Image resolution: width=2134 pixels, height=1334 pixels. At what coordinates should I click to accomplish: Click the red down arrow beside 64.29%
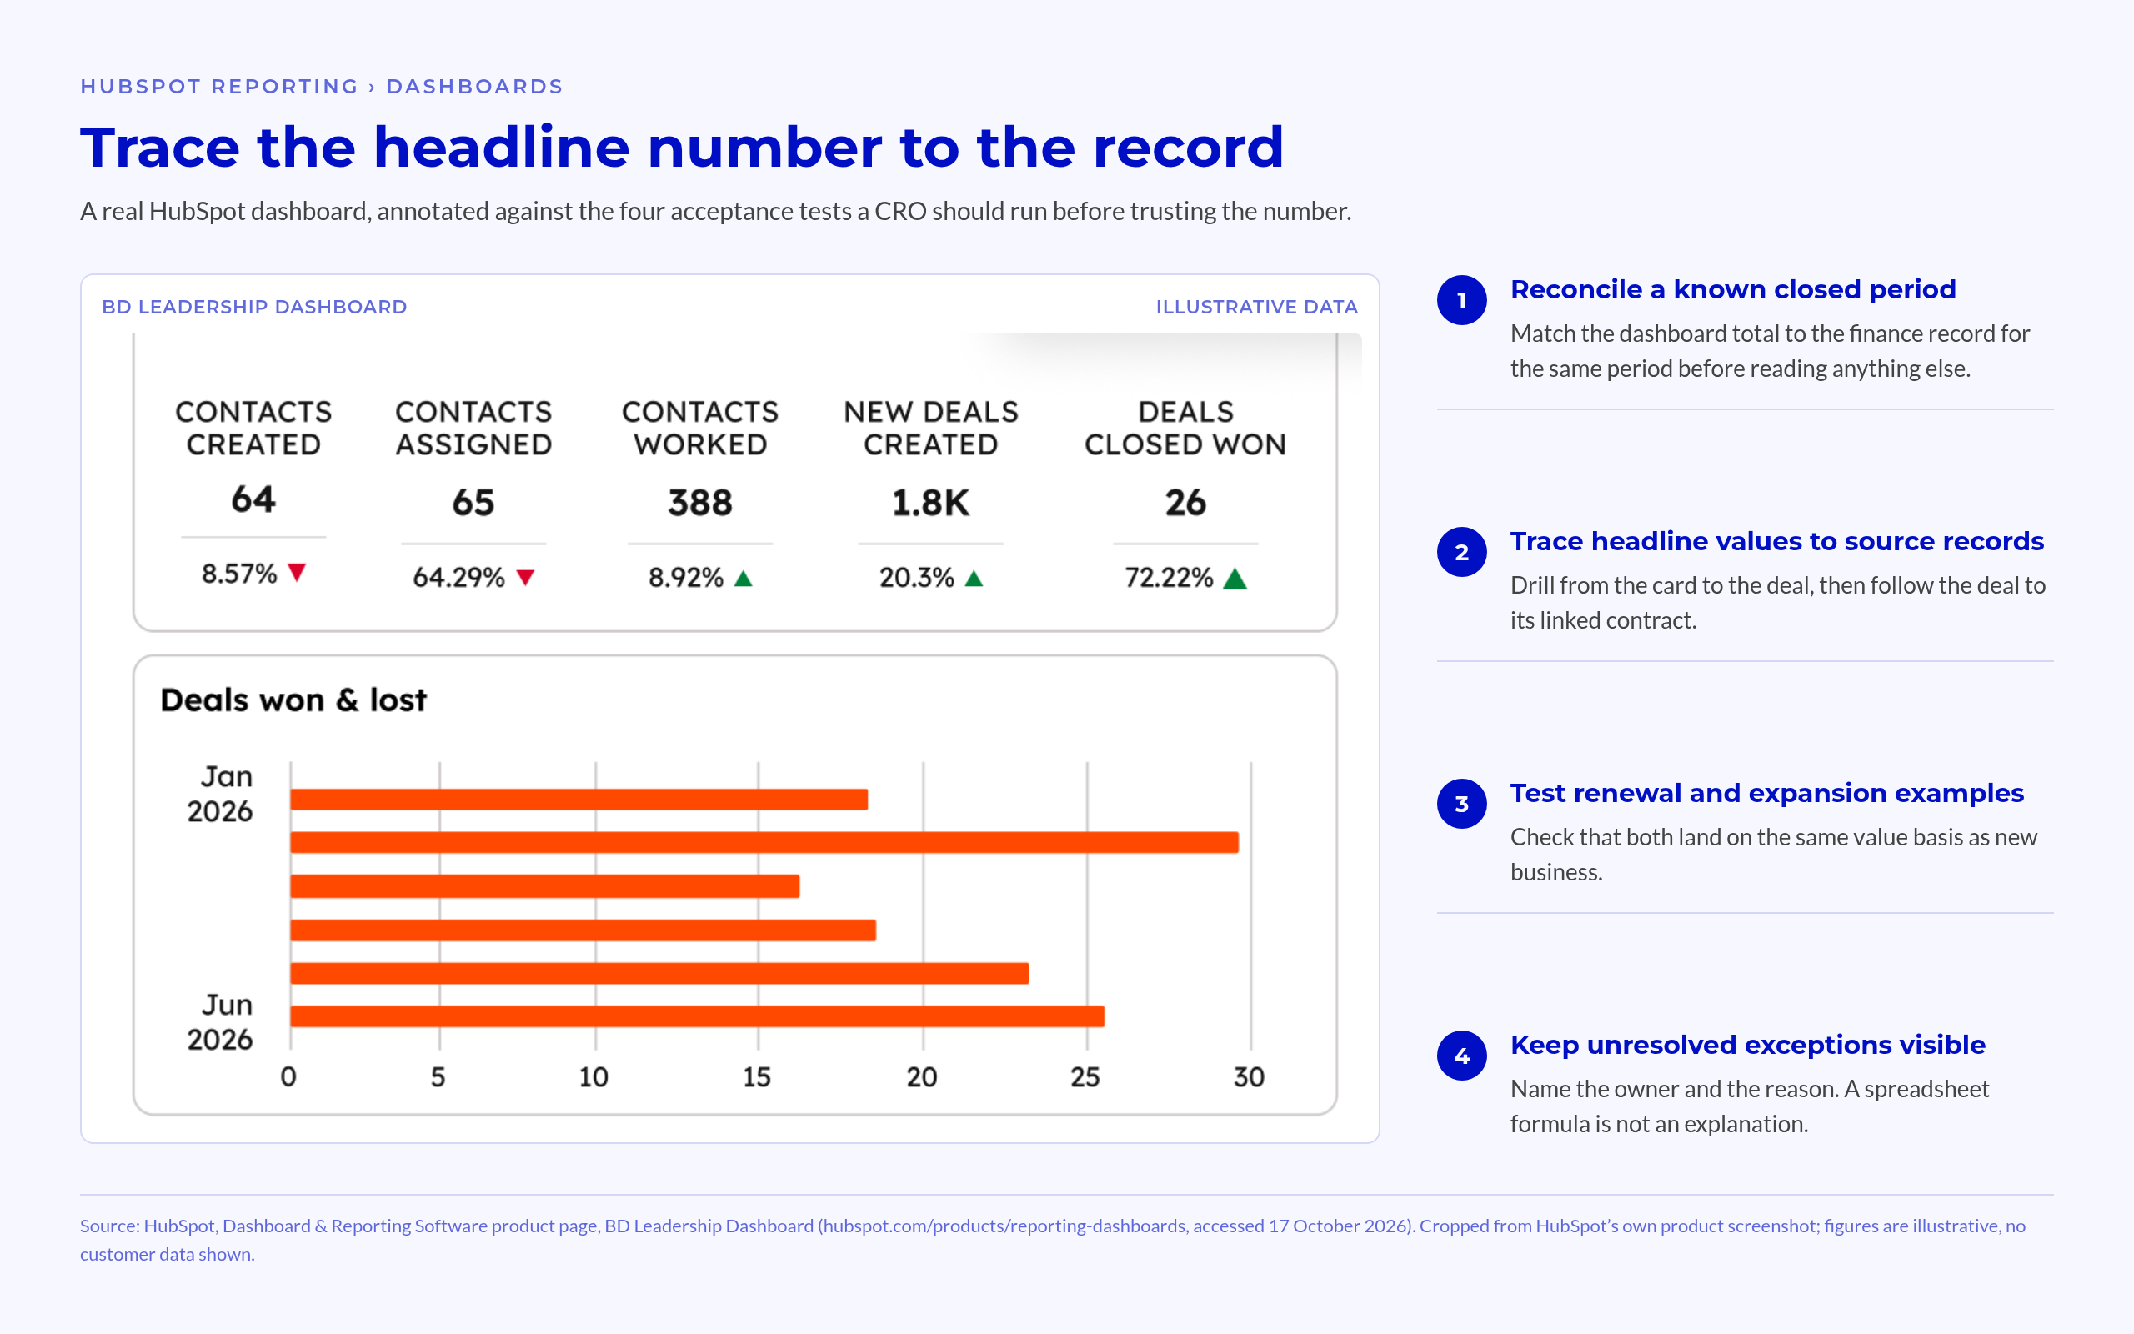525,578
